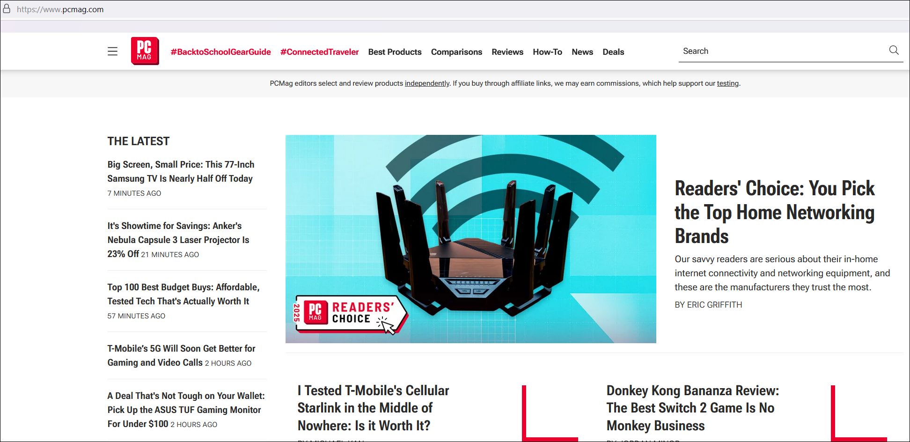Open the Reviews menu item

(507, 52)
